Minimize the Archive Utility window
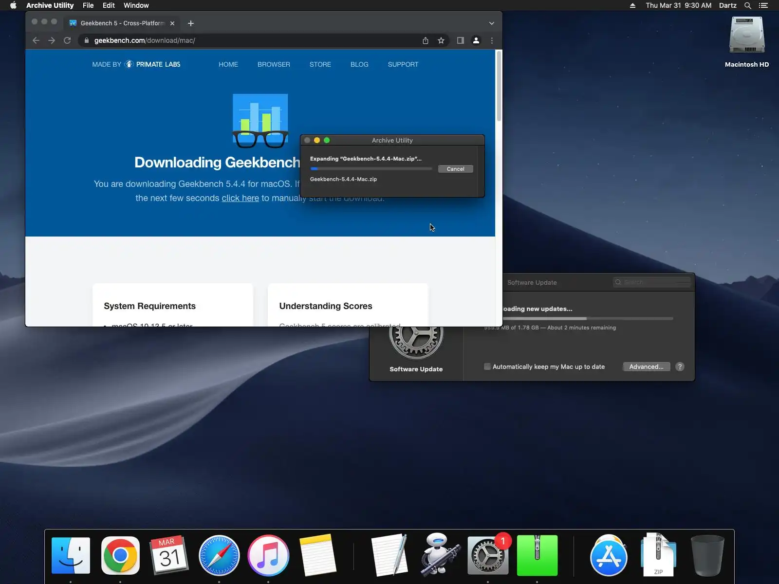The height and width of the screenshot is (584, 779). pyautogui.click(x=317, y=140)
